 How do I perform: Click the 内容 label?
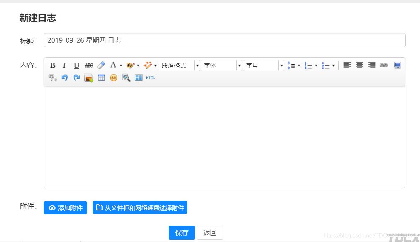[28, 65]
